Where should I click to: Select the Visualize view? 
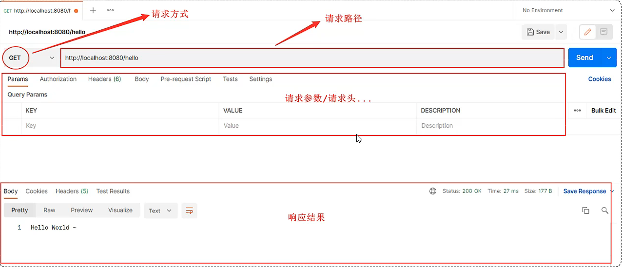click(x=120, y=210)
